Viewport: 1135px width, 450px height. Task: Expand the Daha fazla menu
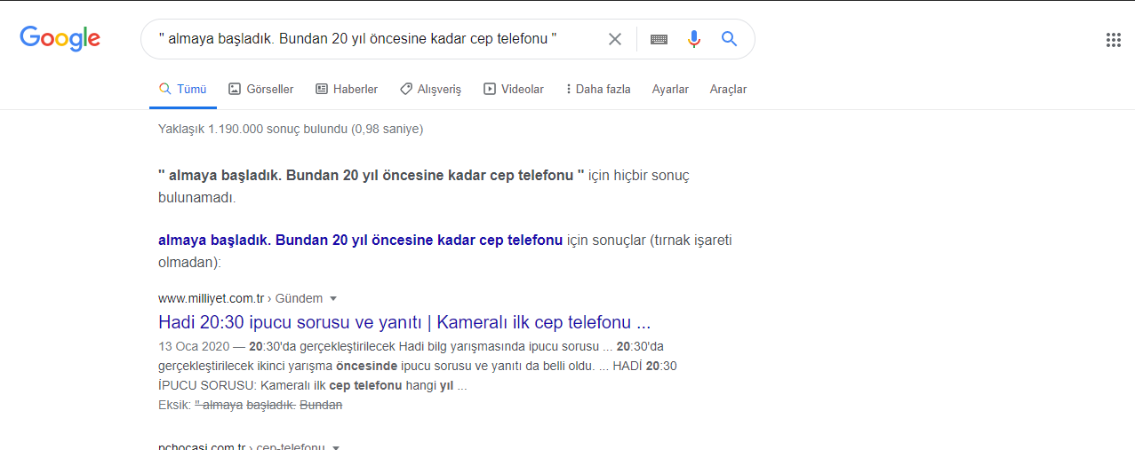[x=598, y=90]
